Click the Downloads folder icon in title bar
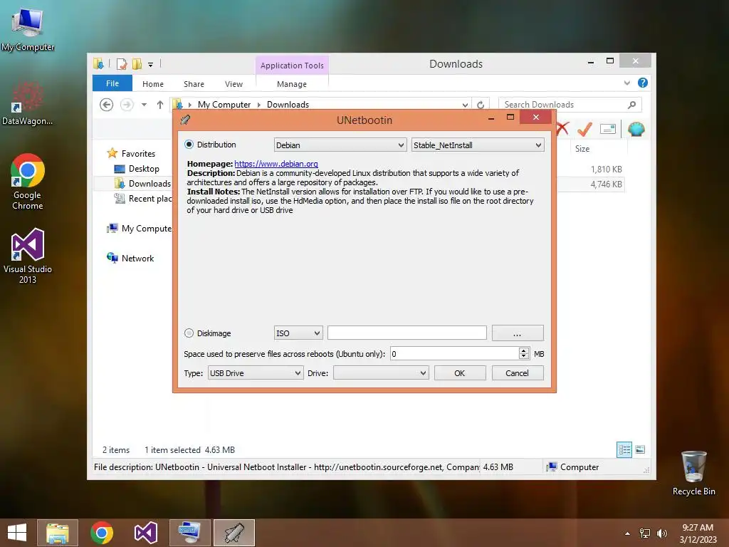The width and height of the screenshot is (729, 547). 98,63
